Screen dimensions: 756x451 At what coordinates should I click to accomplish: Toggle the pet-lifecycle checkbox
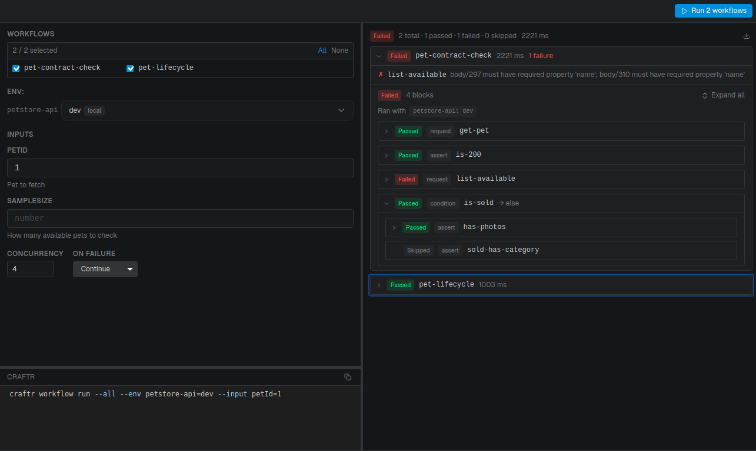tap(131, 68)
